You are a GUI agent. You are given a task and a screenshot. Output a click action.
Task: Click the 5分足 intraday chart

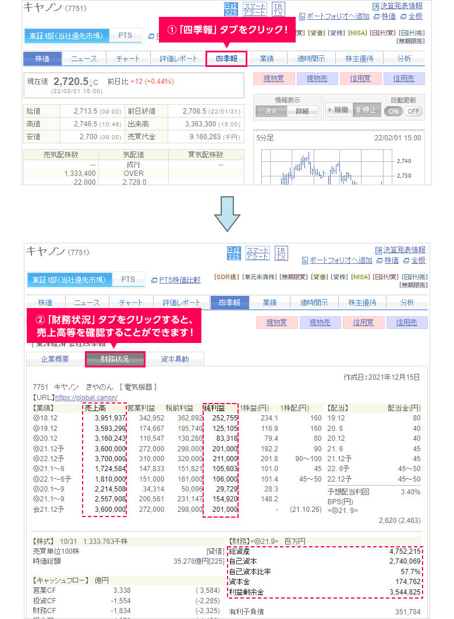pyautogui.click(x=327, y=167)
